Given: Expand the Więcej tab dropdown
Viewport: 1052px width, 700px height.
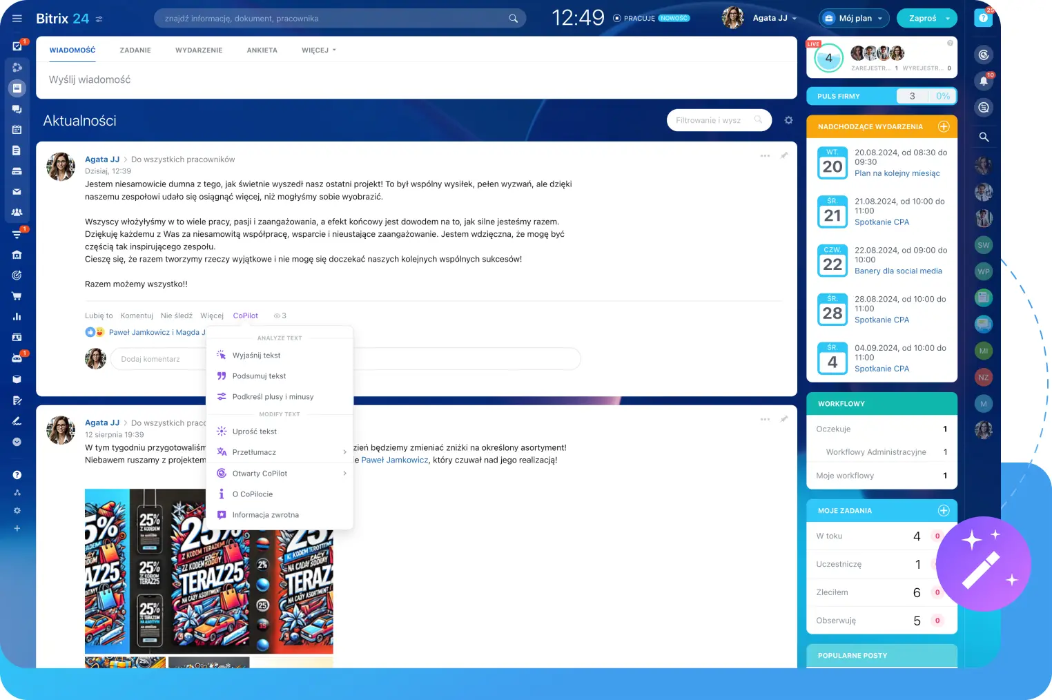Looking at the screenshot, I should tap(318, 50).
